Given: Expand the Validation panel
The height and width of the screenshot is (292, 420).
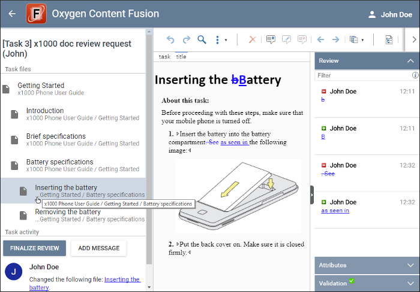Looking at the screenshot, I should click(410, 284).
